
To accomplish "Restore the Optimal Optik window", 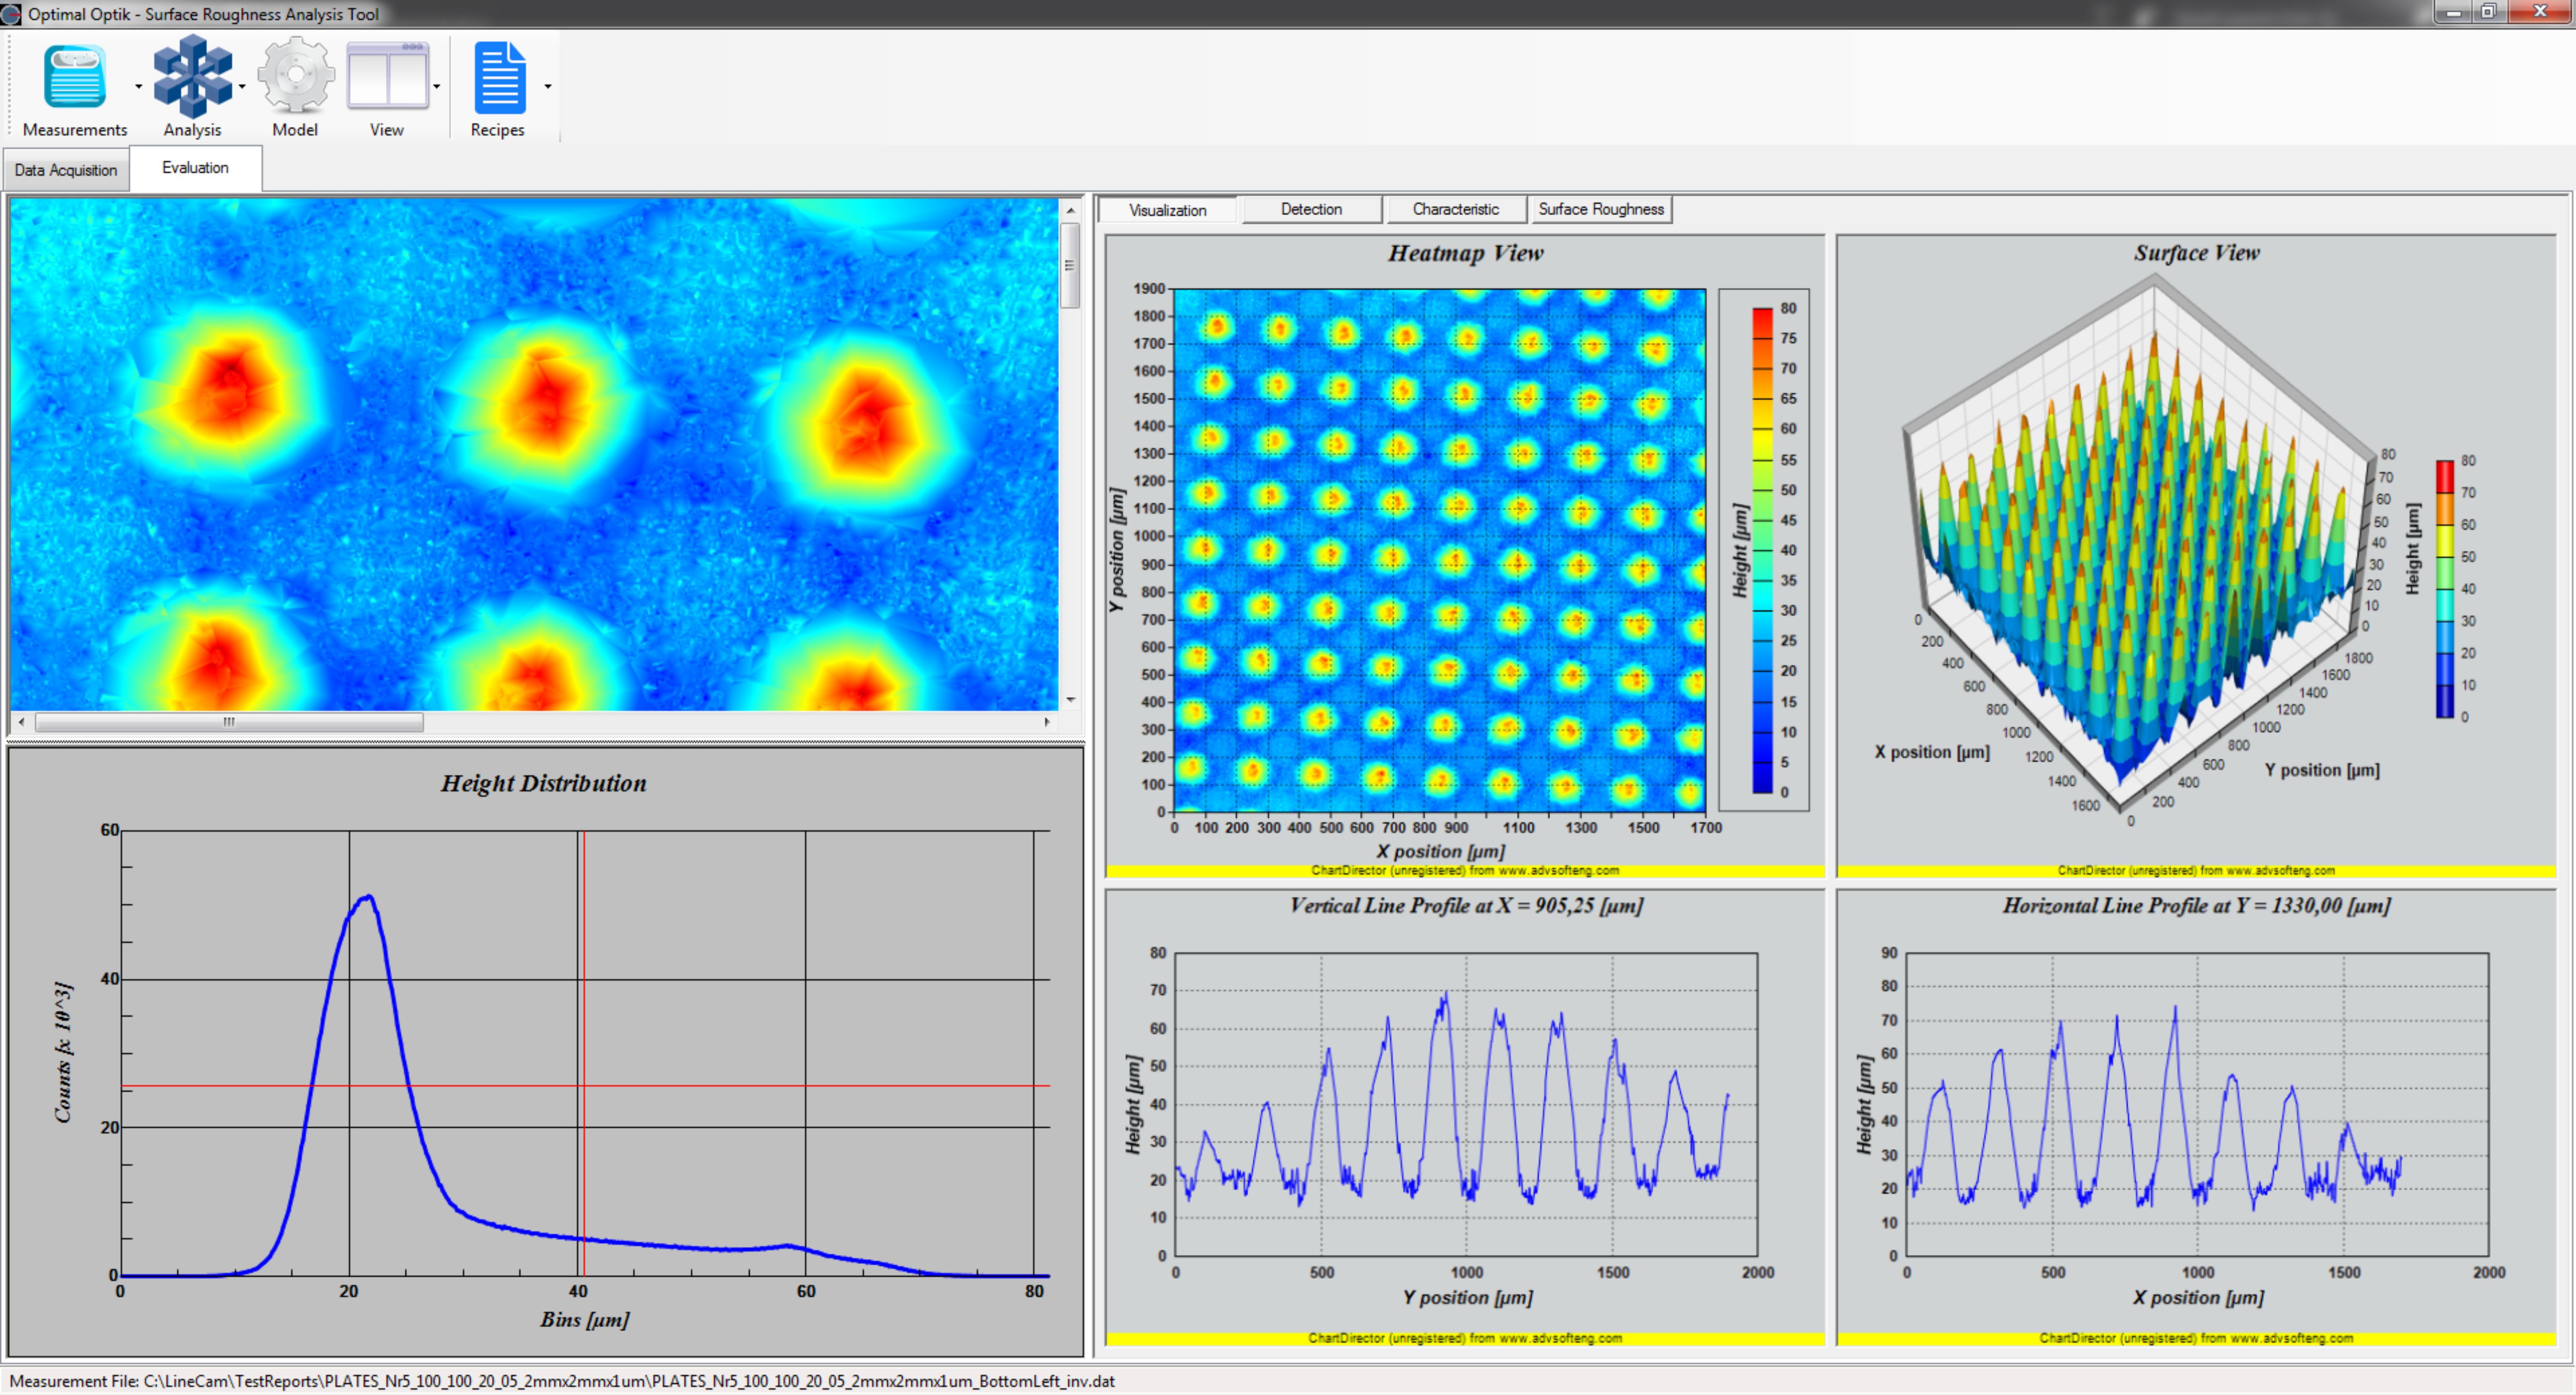I will [2489, 12].
